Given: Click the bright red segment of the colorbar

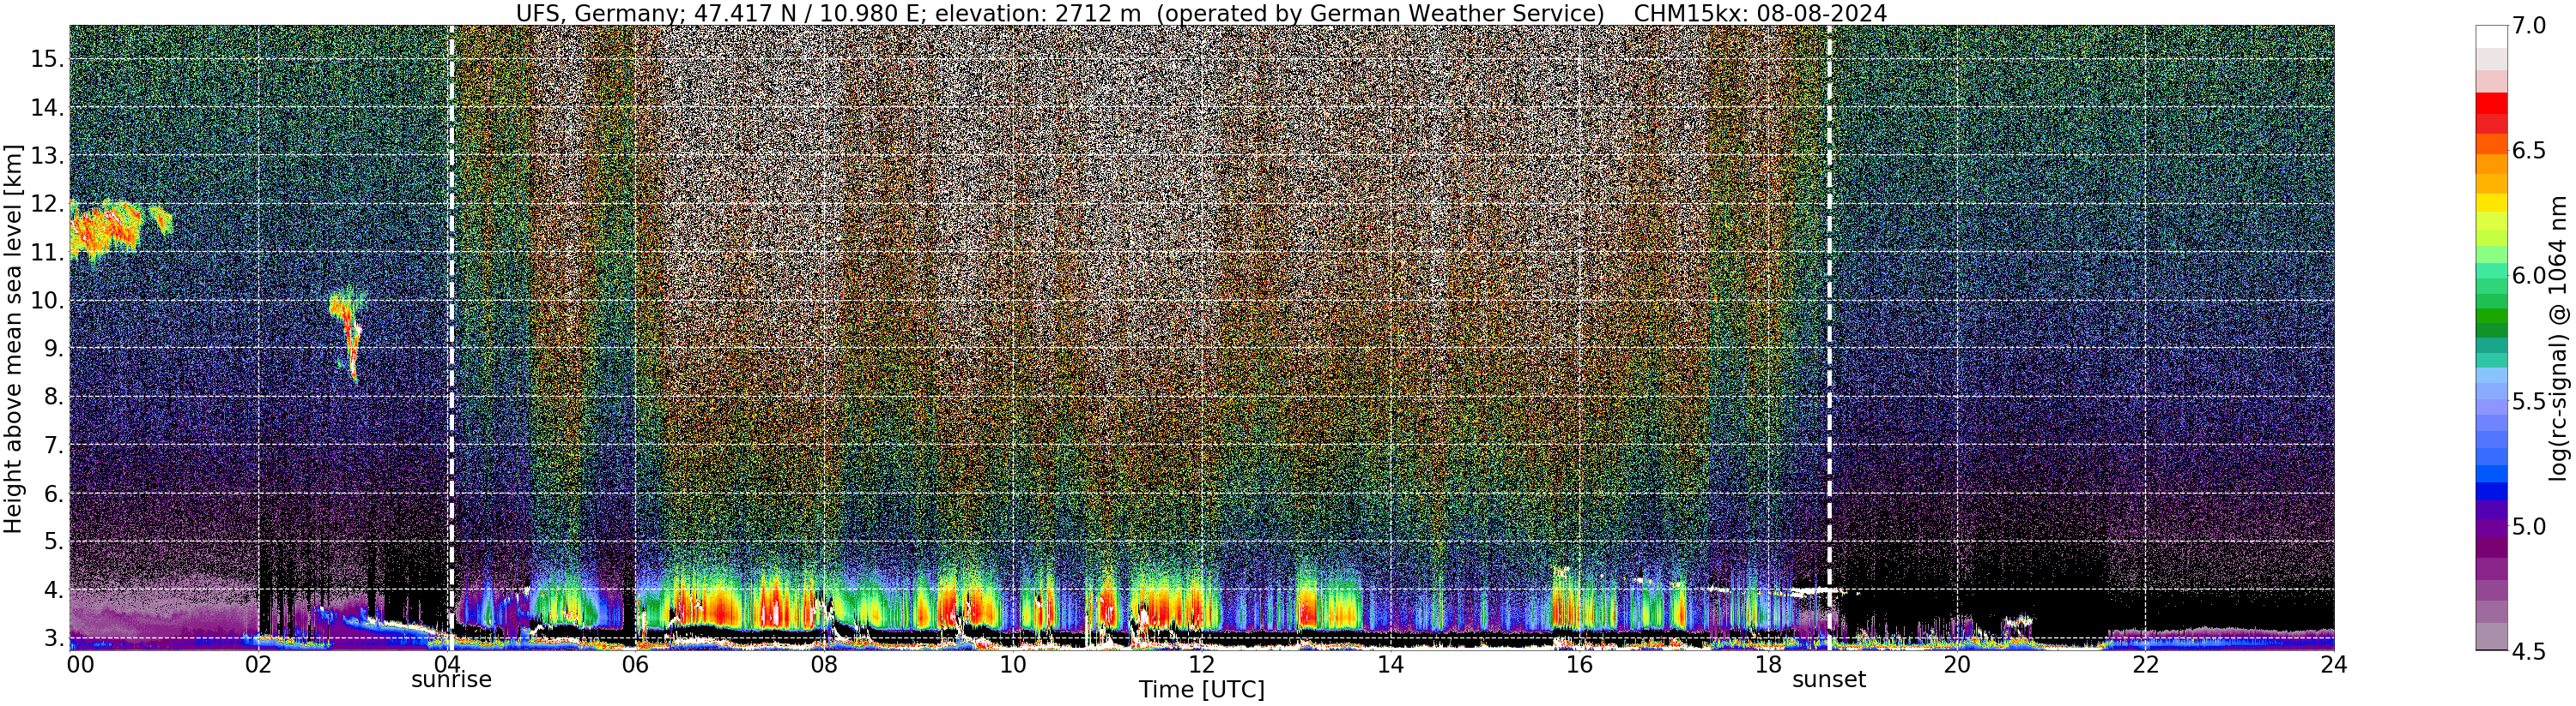Looking at the screenshot, I should (2491, 103).
